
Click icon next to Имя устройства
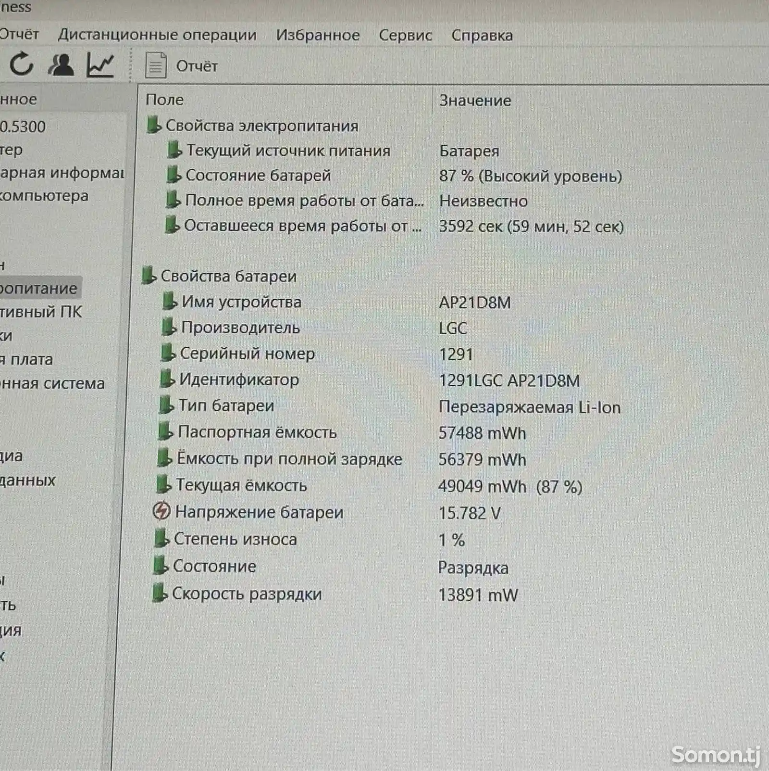click(x=170, y=302)
